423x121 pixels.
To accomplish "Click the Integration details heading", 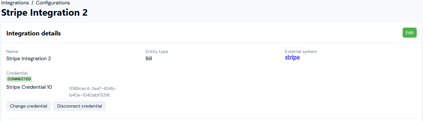I will point(34,33).
